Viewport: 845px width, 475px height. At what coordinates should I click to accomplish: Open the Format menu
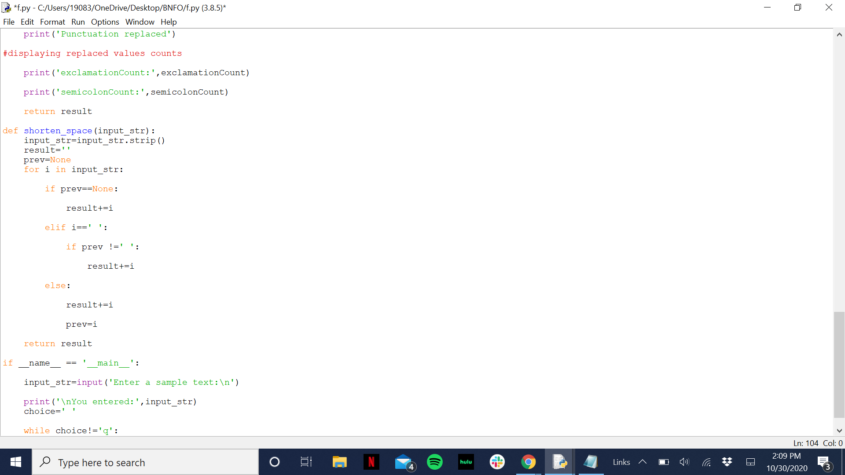pyautogui.click(x=52, y=22)
